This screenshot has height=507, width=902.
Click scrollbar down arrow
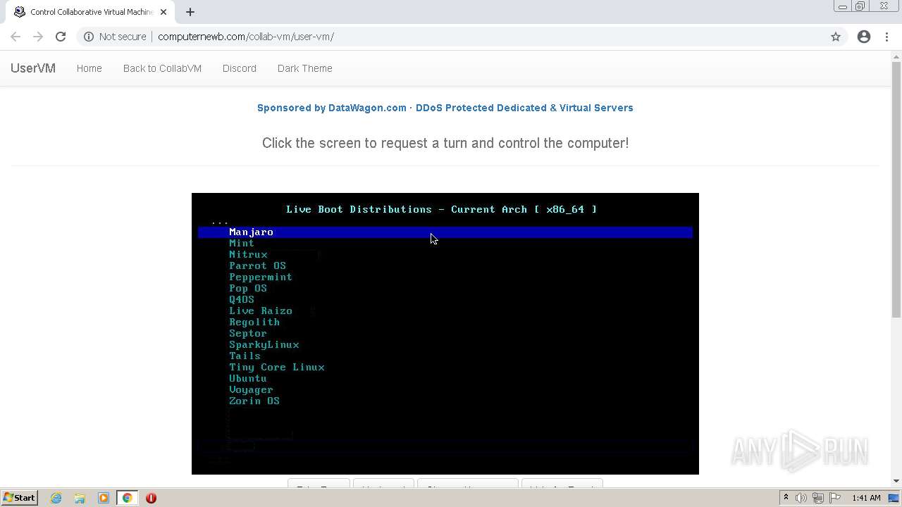[896, 481]
